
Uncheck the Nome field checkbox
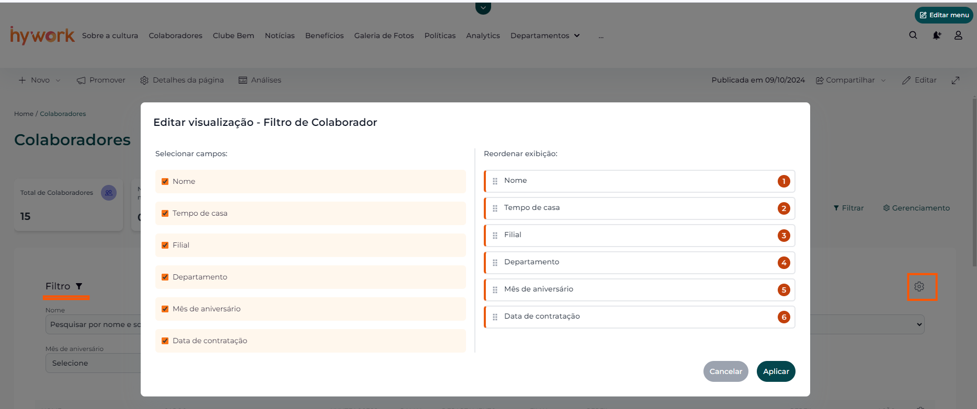click(x=165, y=182)
